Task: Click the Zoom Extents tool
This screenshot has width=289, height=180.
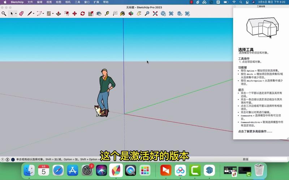Action: click(155, 14)
